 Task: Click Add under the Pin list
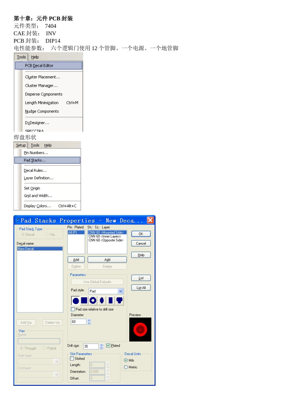[76, 260]
